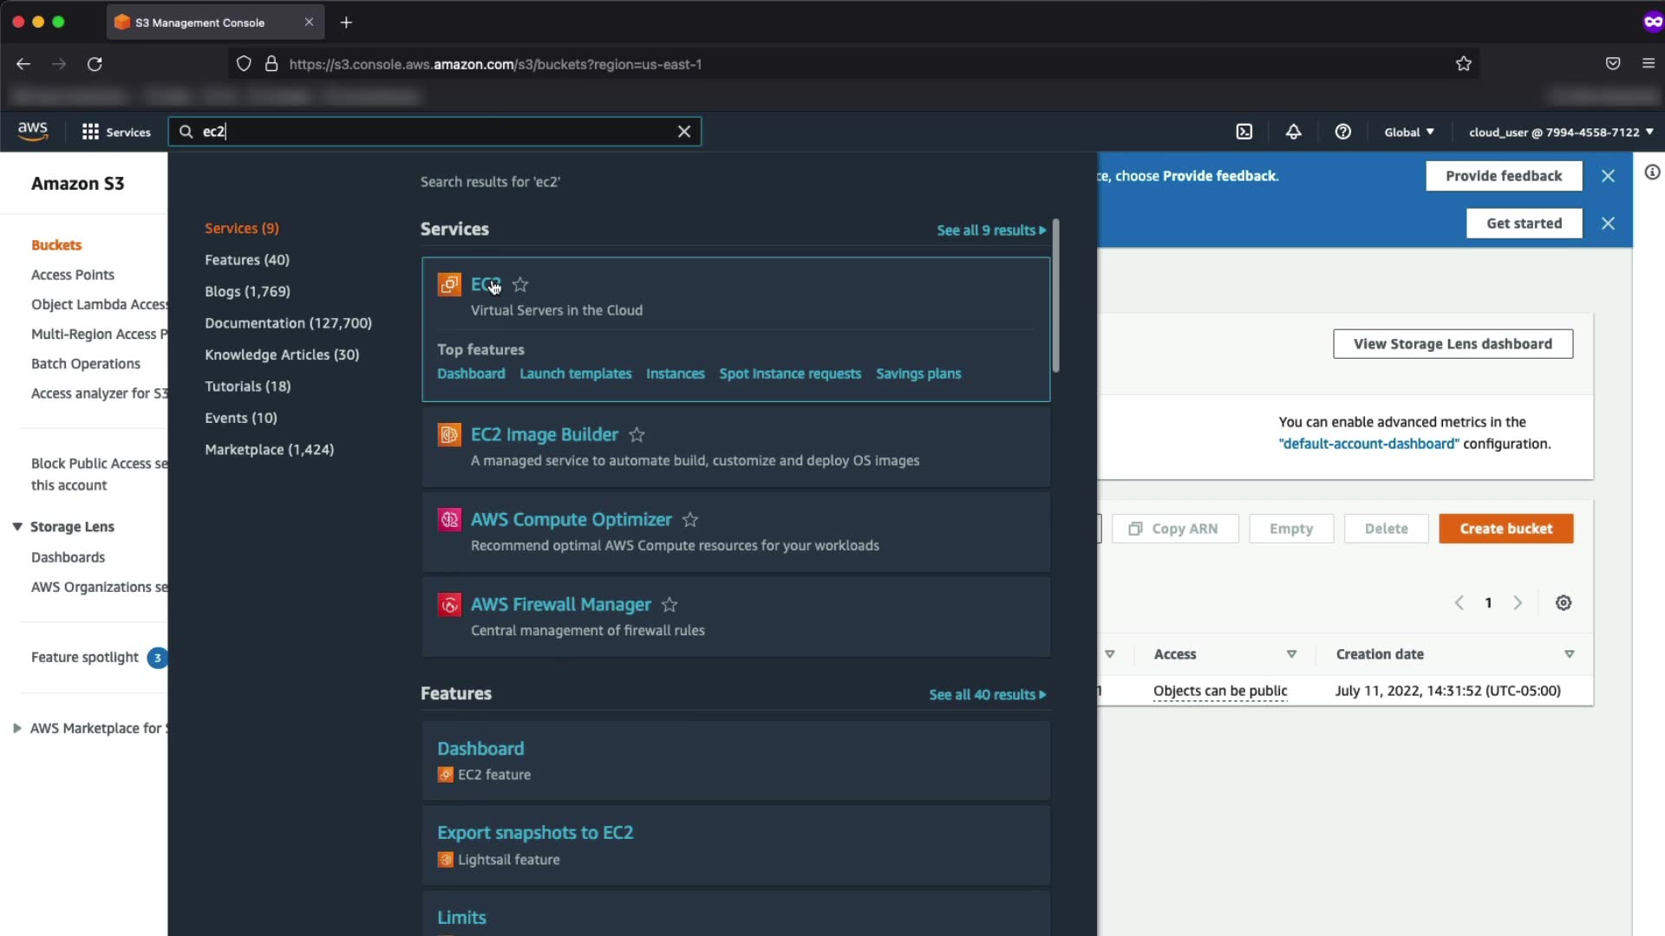Open the Spot Instance requests link
The image size is (1665, 936).
tap(789, 374)
